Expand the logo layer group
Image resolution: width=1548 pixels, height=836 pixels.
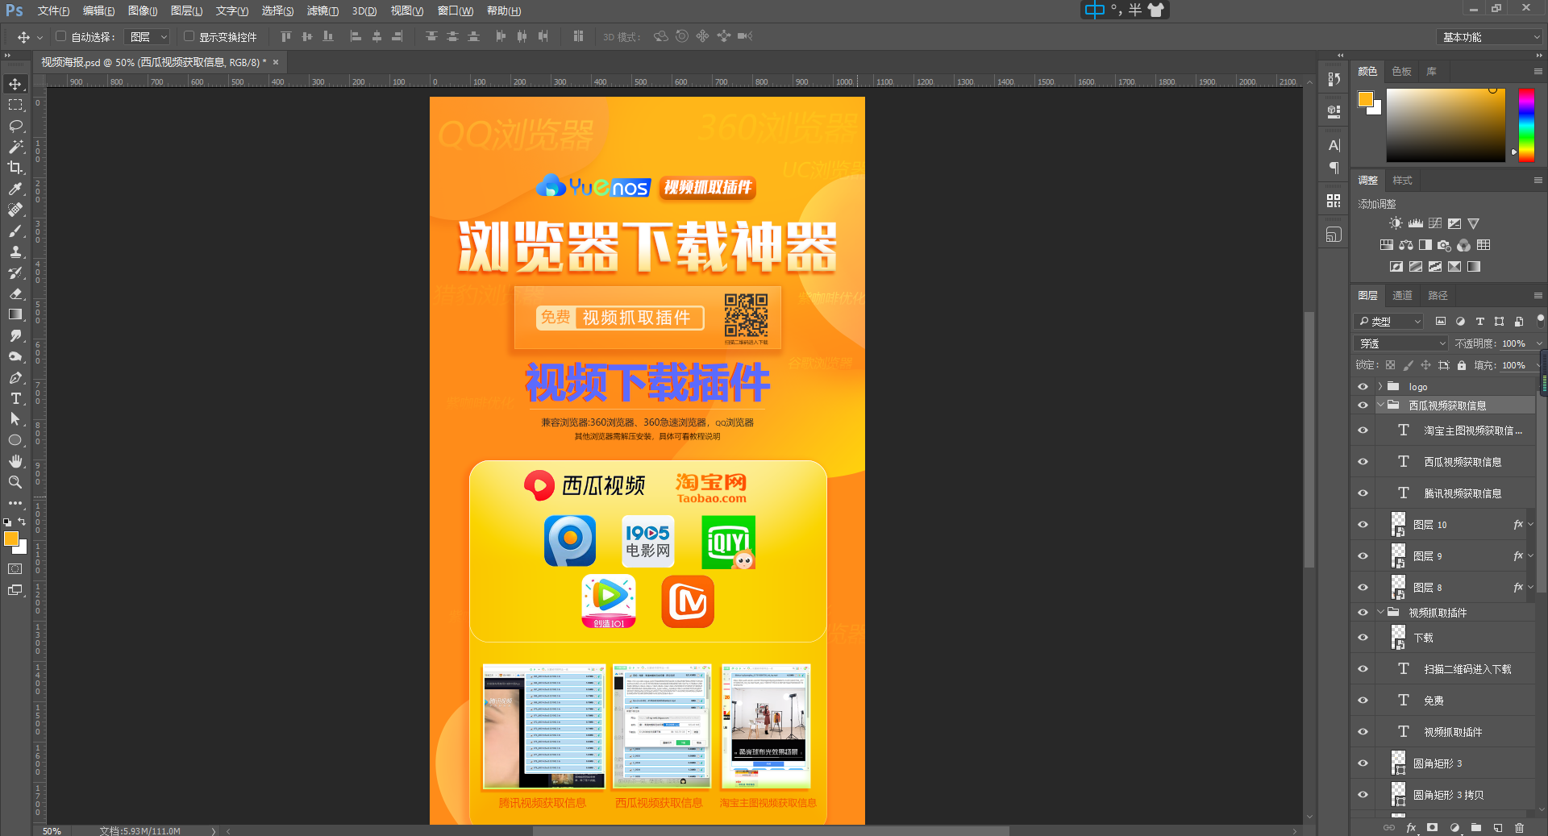[1380, 387]
